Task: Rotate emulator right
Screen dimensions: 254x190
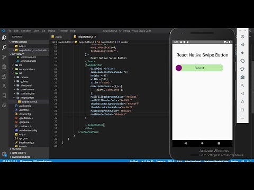Action: 242,69
